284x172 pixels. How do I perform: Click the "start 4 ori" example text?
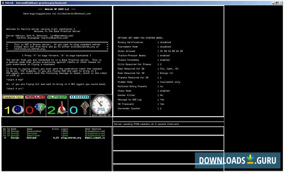[x=15, y=88]
